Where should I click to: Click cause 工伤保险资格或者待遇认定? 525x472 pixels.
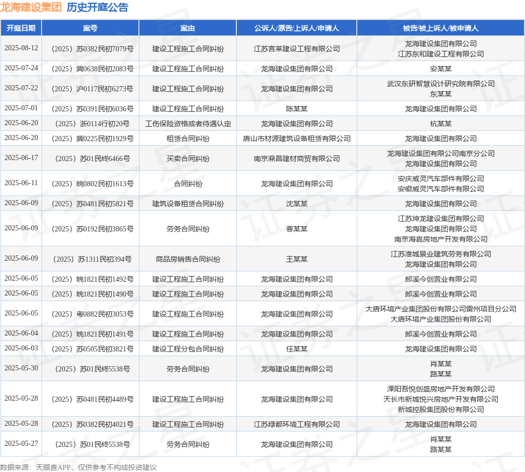188,124
